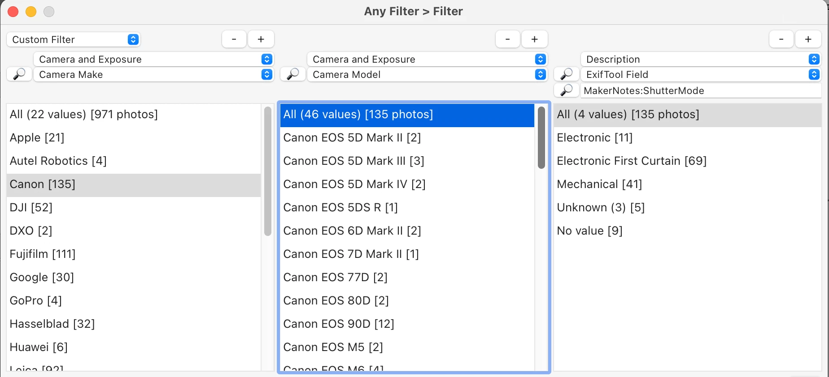
Task: Open the Camera Make field dropdown
Action: 153,74
